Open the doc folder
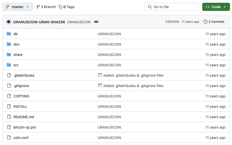 click(16, 44)
